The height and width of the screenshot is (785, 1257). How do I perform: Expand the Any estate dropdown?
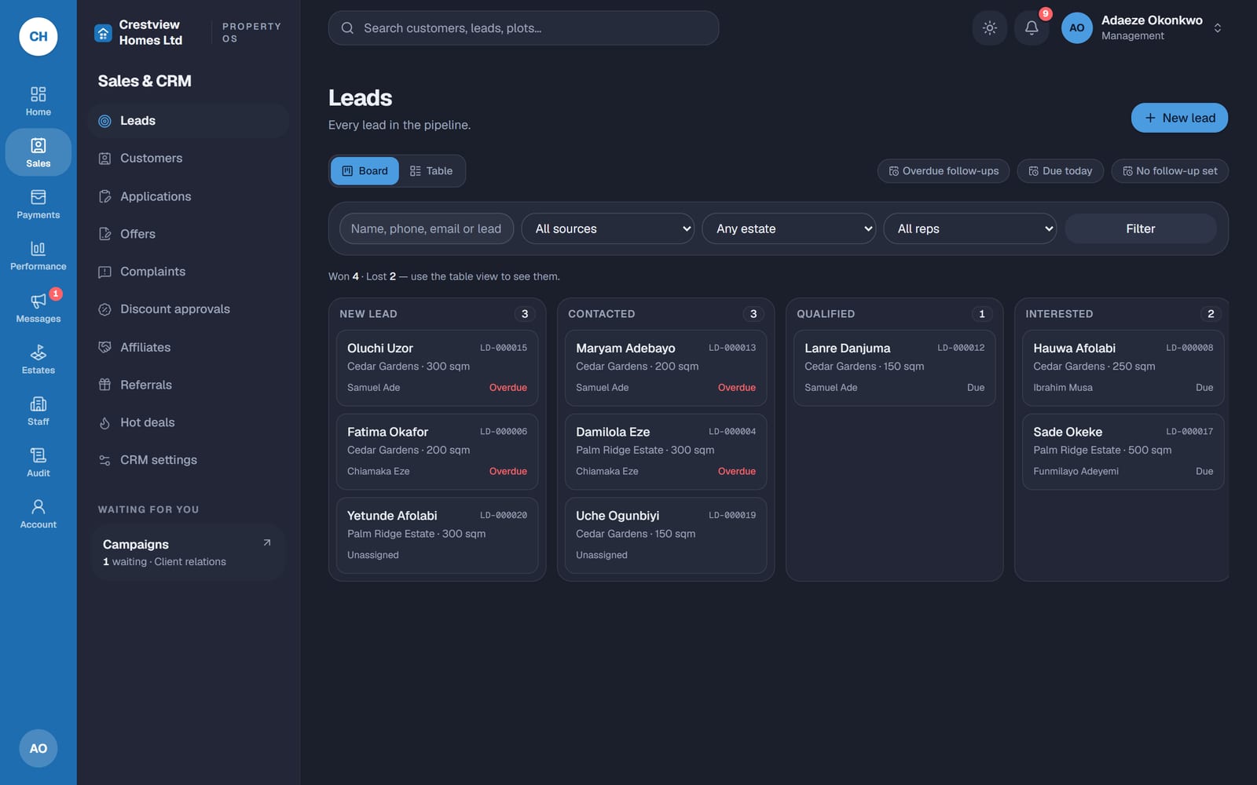pos(789,228)
